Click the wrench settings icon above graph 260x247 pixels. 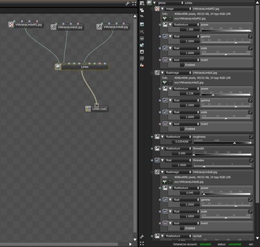pos(127,3)
